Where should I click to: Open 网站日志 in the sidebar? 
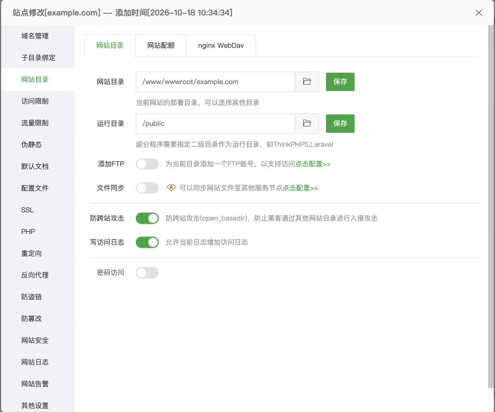coord(38,362)
